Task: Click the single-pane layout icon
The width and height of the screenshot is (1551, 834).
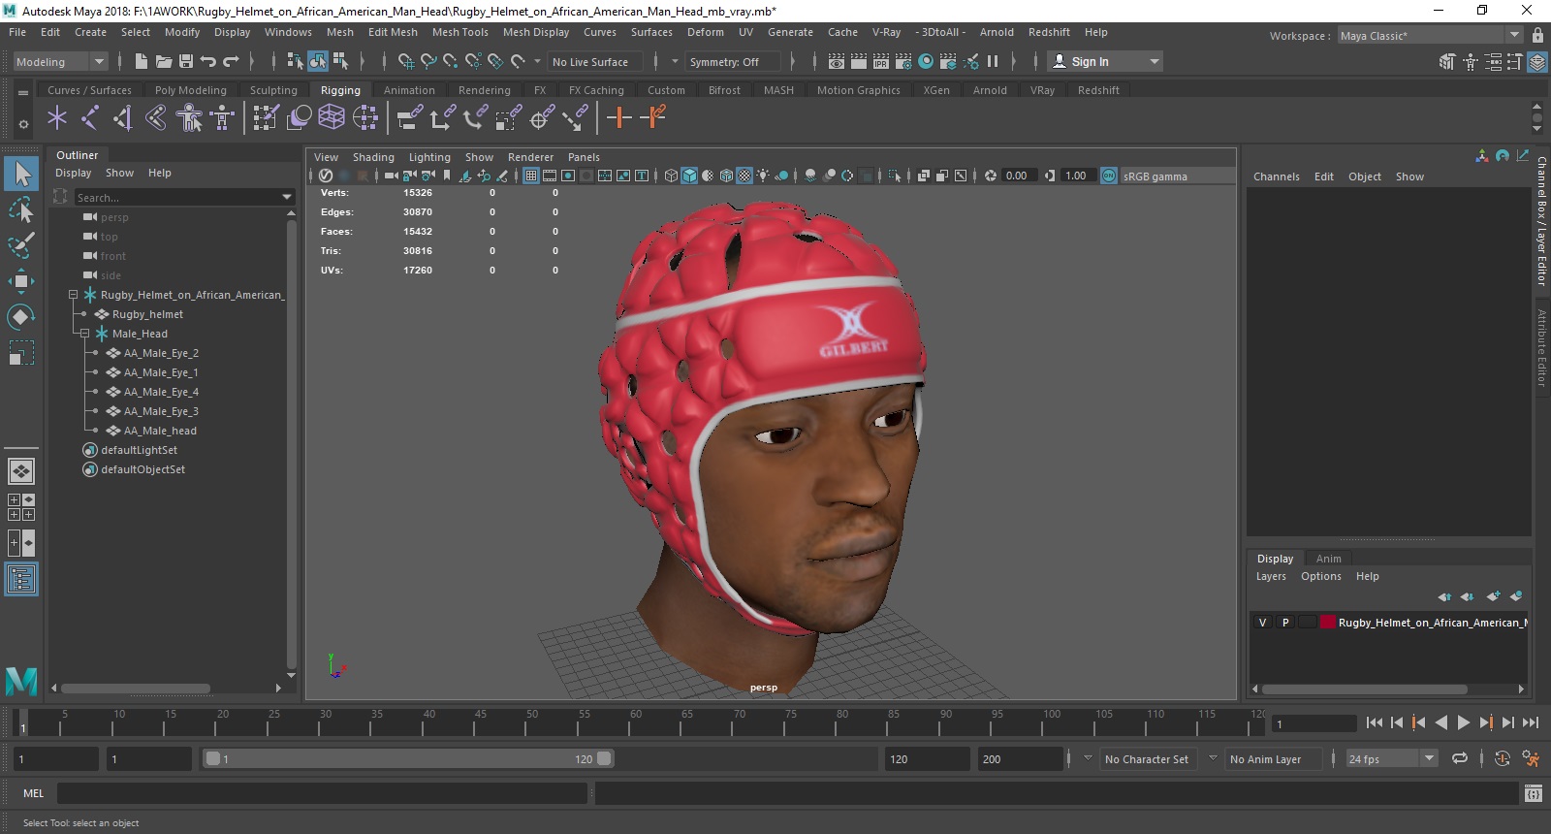Action: tap(21, 471)
